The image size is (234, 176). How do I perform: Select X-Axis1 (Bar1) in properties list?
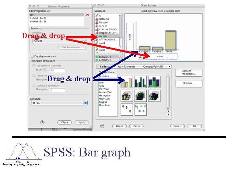pos(57,18)
